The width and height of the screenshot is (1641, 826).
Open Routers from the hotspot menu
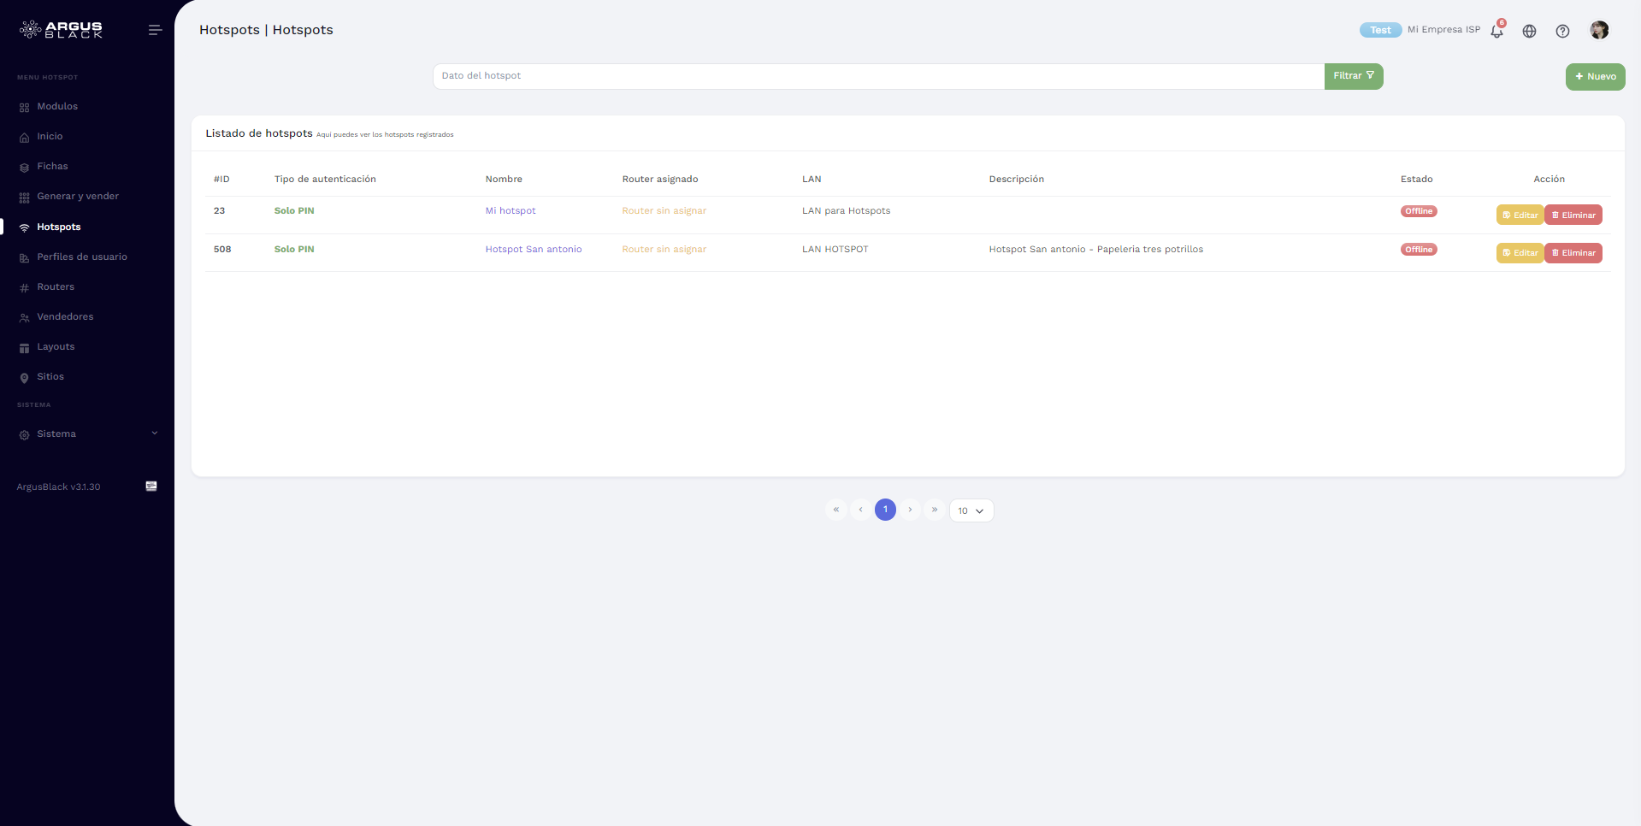click(x=56, y=286)
